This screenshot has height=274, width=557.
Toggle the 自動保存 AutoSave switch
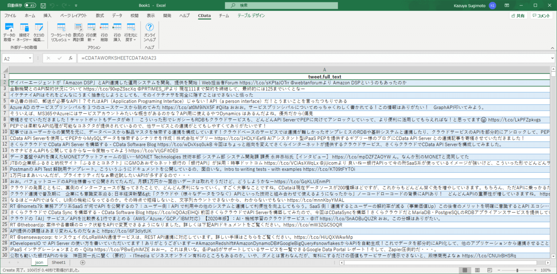[x=30, y=5]
